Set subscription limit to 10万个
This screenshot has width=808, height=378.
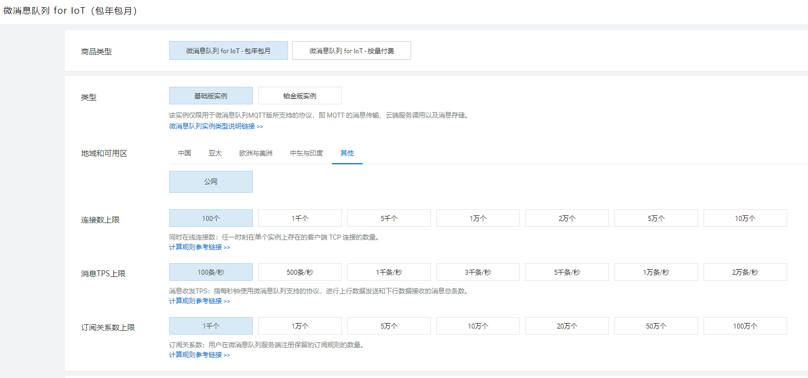tap(478, 326)
